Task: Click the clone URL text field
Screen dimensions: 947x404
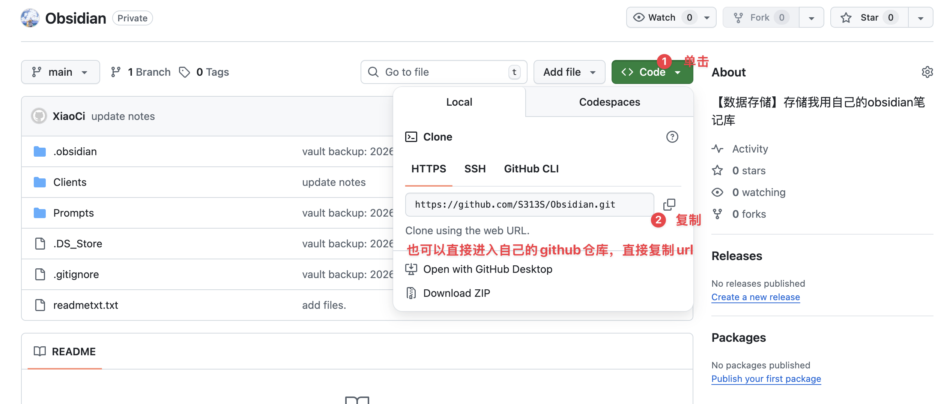Action: [529, 205]
